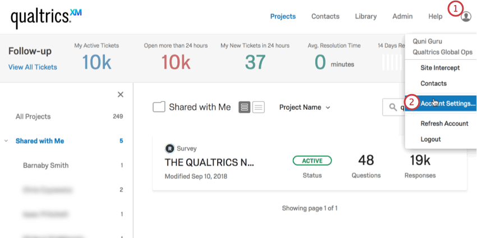This screenshot has width=477, height=238.
Task: Click the View All Tickets link
Action: 33,67
